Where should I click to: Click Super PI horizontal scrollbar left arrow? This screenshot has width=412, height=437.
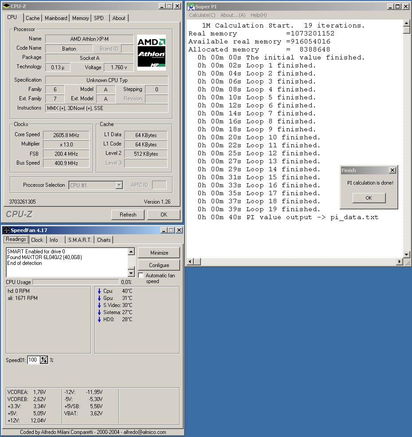pos(190,262)
